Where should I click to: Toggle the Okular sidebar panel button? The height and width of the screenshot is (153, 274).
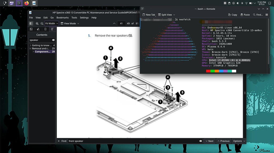click(x=31, y=23)
